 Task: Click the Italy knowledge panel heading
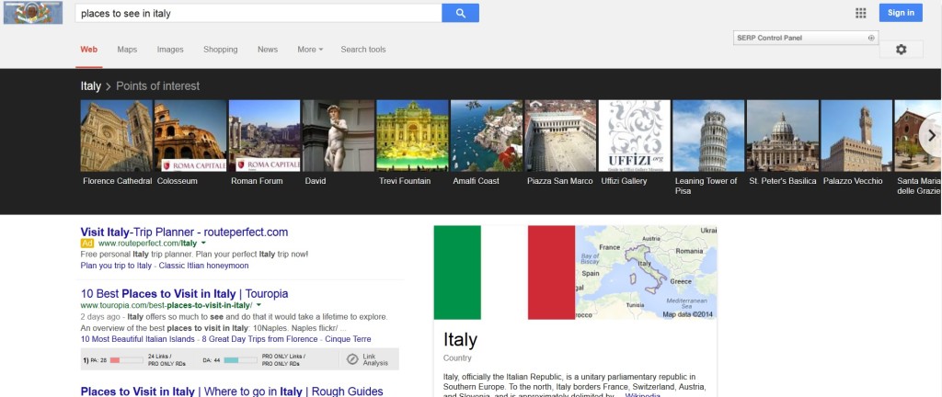point(460,340)
